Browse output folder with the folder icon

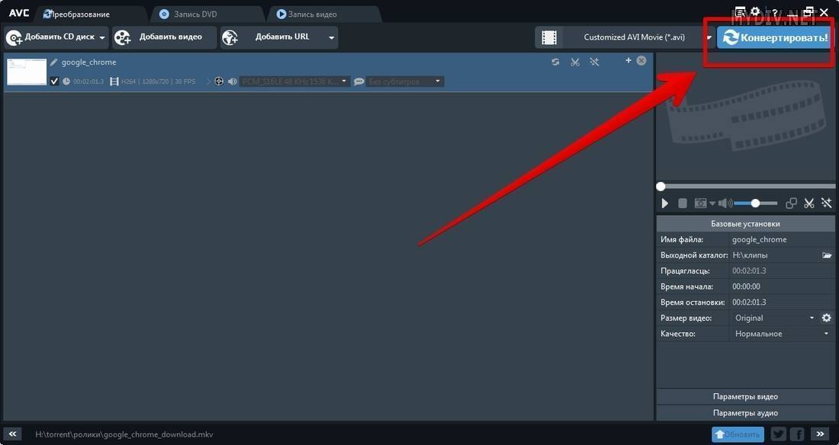828,255
